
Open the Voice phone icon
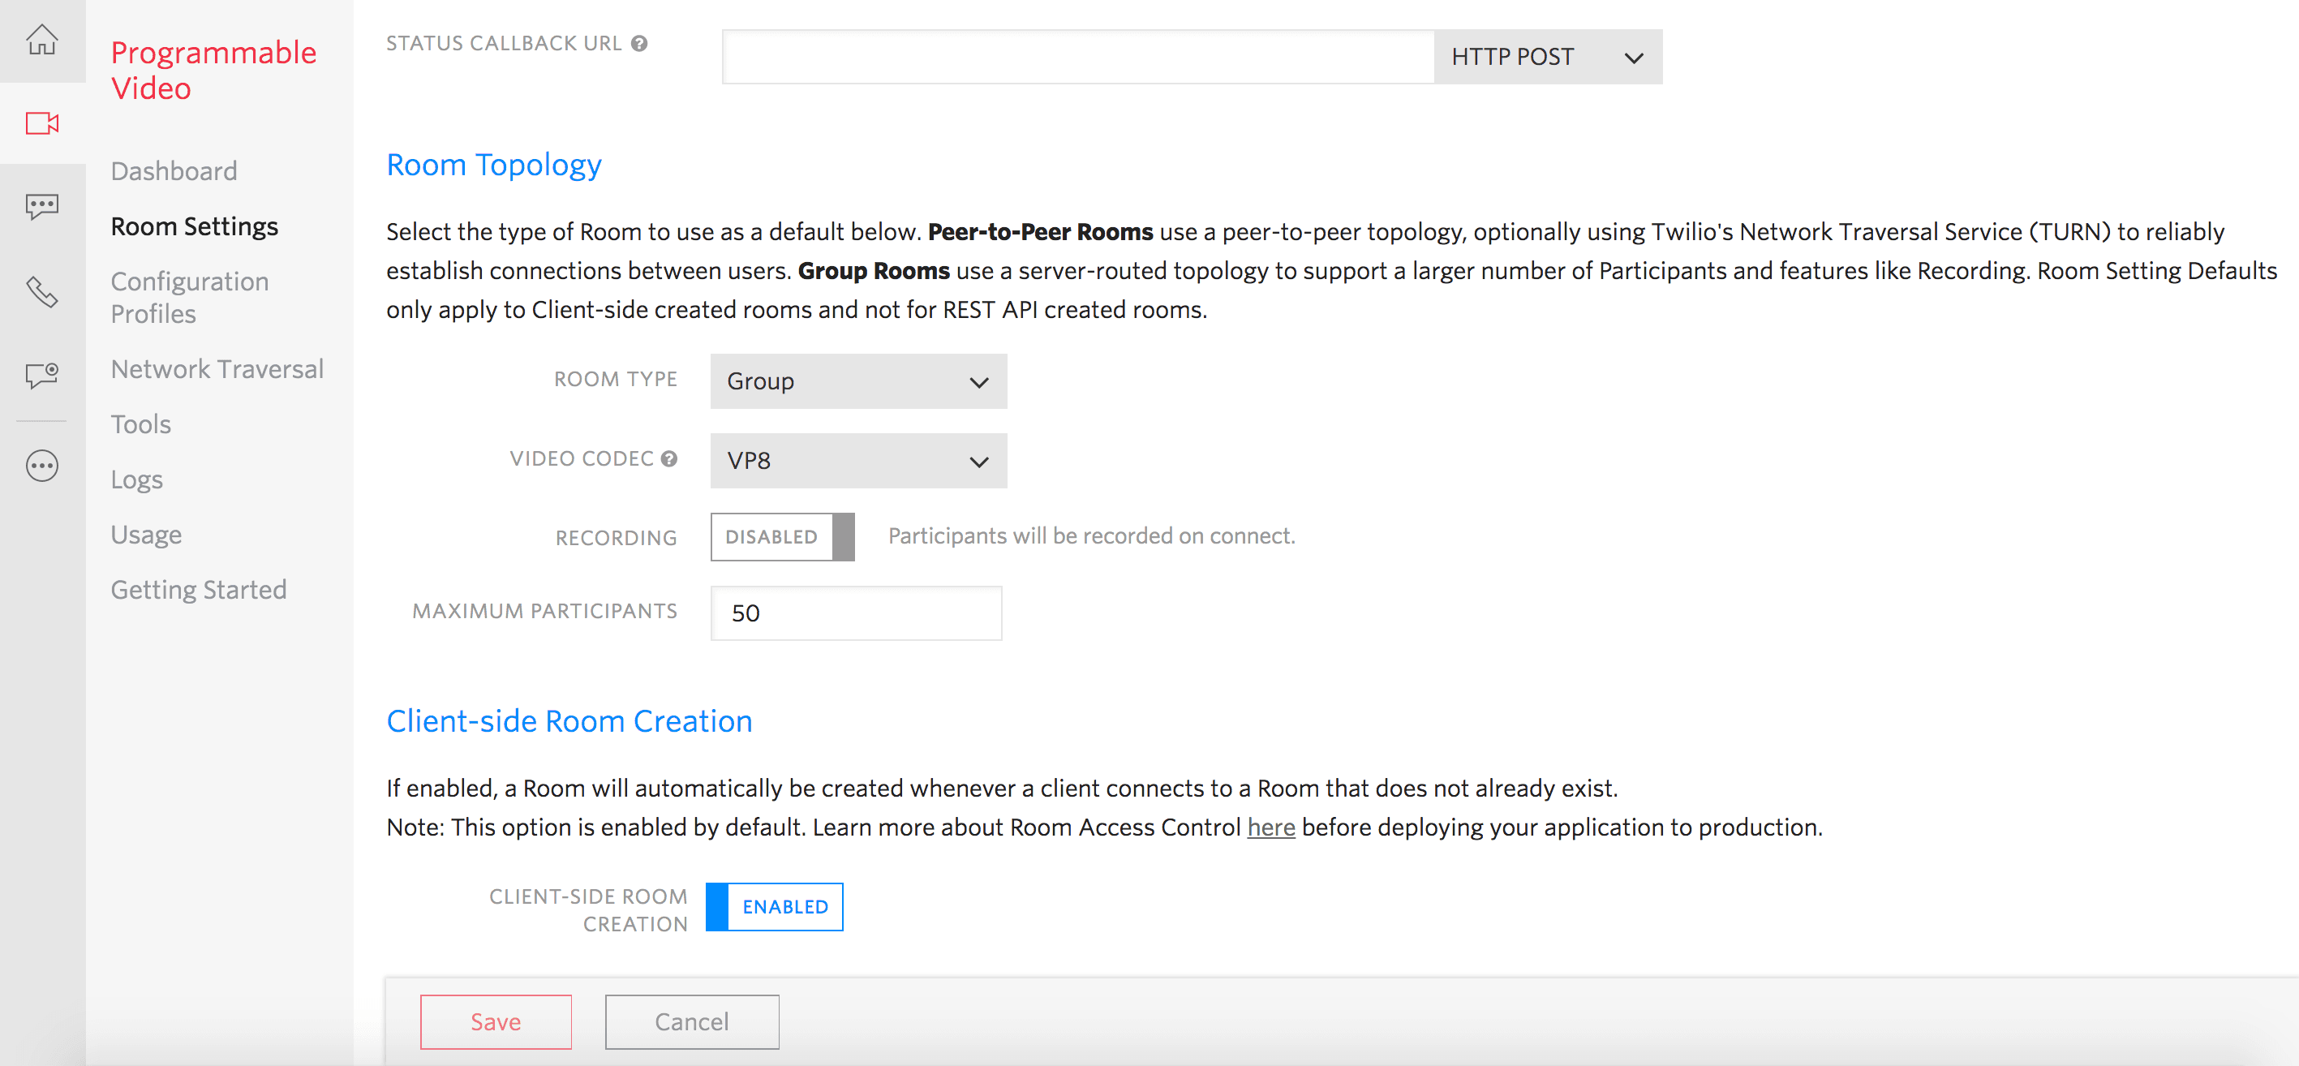(42, 292)
